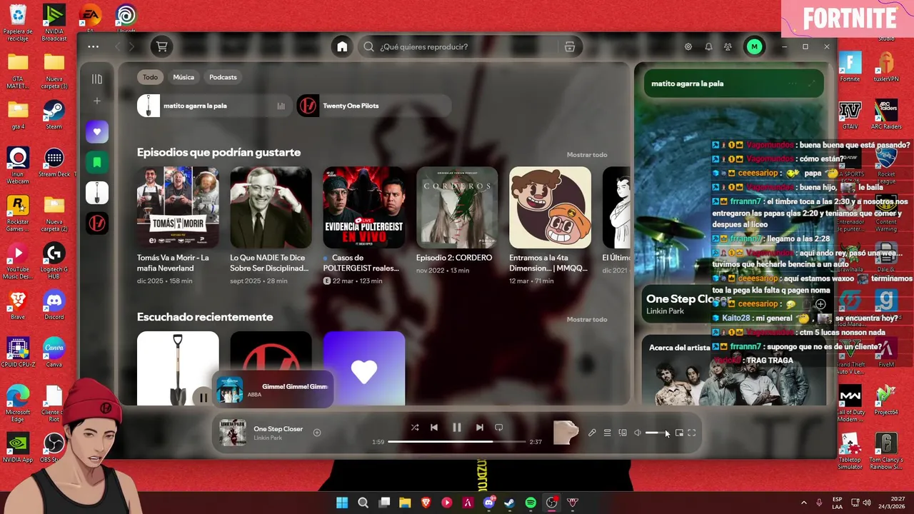Screen dimensions: 914x514
Task: Pause the current song
Action: click(x=457, y=428)
